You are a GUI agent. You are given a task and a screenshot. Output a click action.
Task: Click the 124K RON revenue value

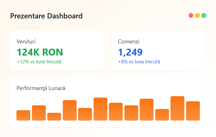tap(40, 52)
